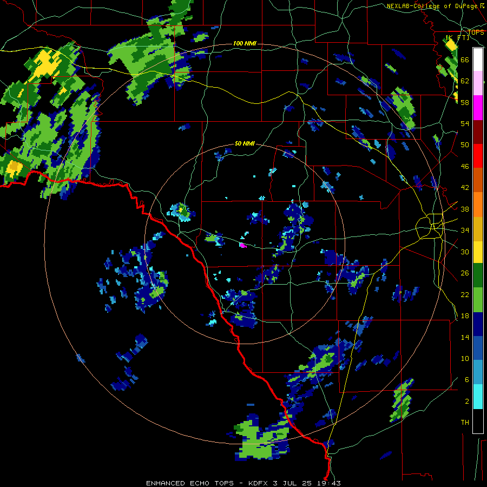Select the black TH swatch at legend bottom
Viewport: 487px width, 487px height.
pyautogui.click(x=478, y=421)
